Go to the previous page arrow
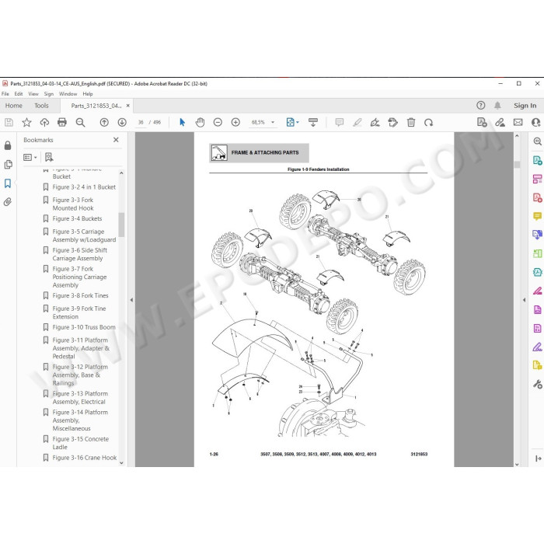544x544 pixels. 104,123
